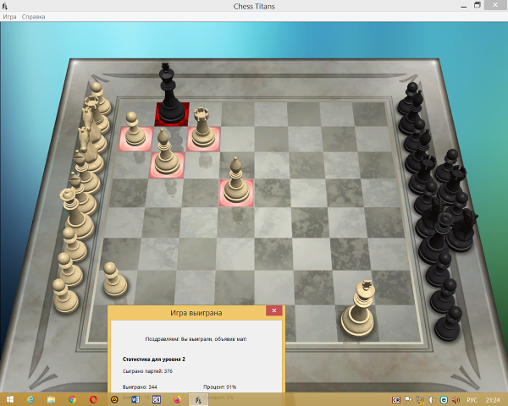Click the Chess Titans taskbar button
508x406 pixels.
[199, 399]
